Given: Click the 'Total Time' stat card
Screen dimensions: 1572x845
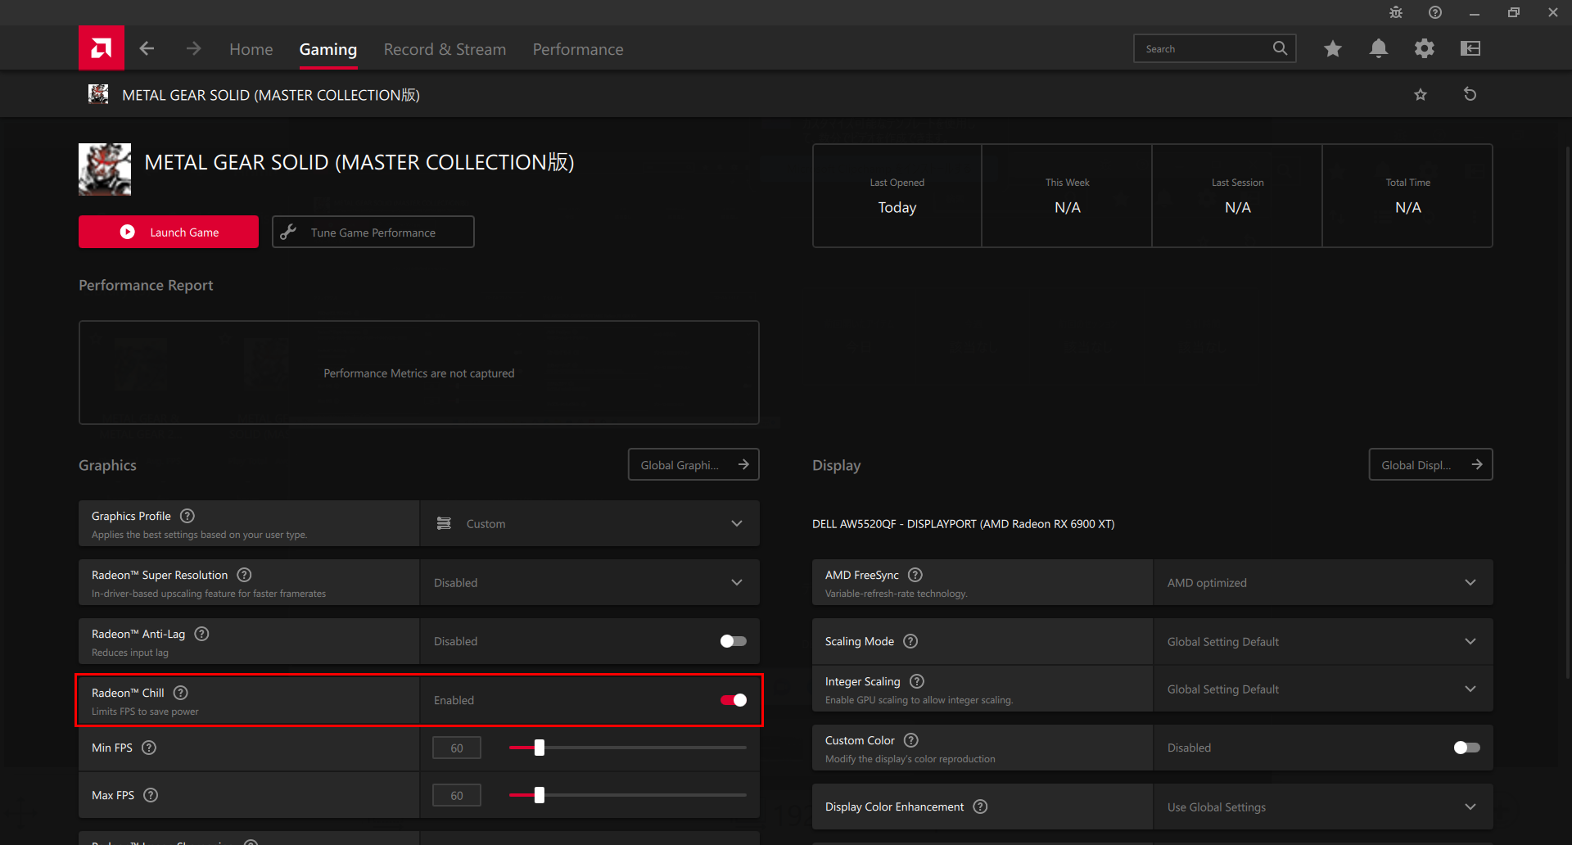Looking at the screenshot, I should [1408, 196].
